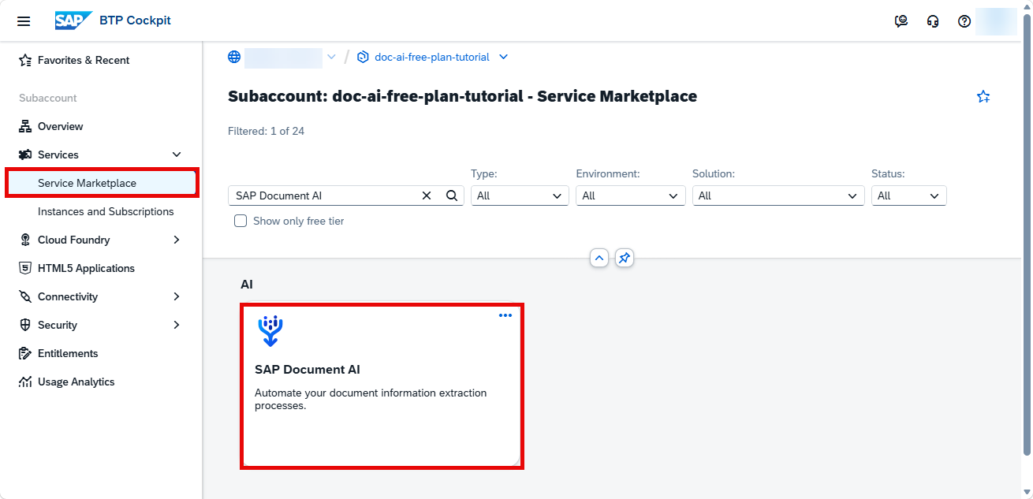1033x499 pixels.
Task: Click the Usage Analytics chart icon
Action: click(25, 382)
